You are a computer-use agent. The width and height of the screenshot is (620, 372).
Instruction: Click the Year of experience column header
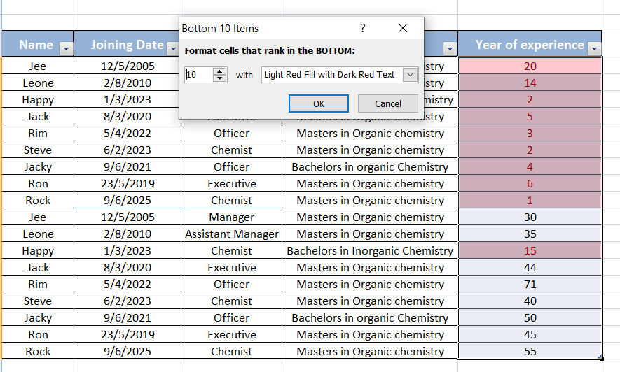pyautogui.click(x=530, y=45)
